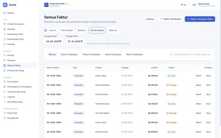221x138 pixels.
Task: Open Semua Faktur in the sidebar
Action: 20,66
